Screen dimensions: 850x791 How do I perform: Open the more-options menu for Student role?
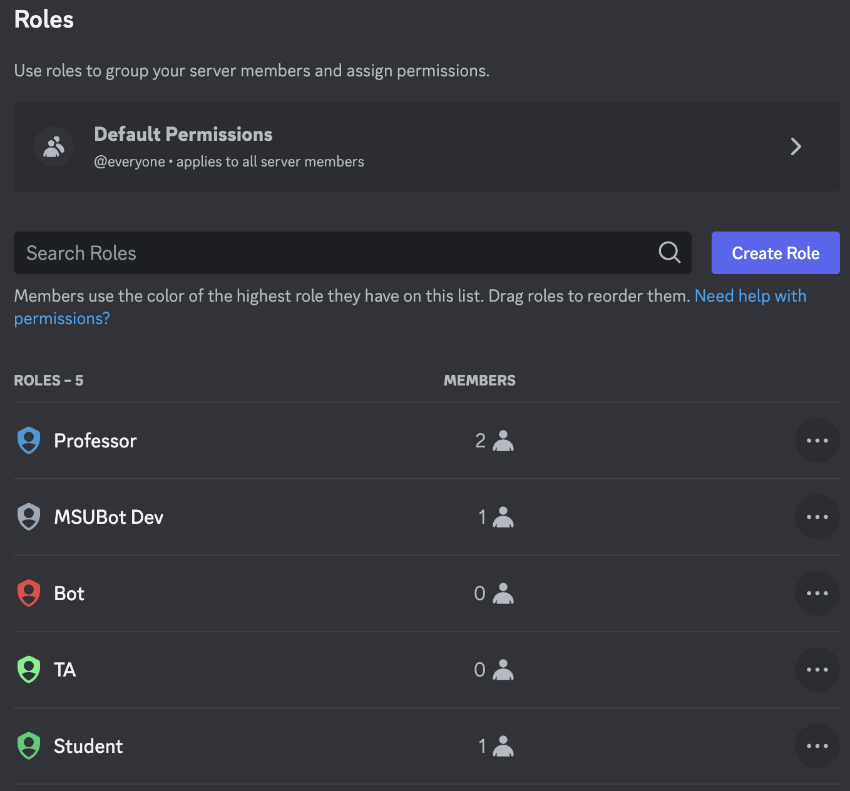click(x=817, y=746)
